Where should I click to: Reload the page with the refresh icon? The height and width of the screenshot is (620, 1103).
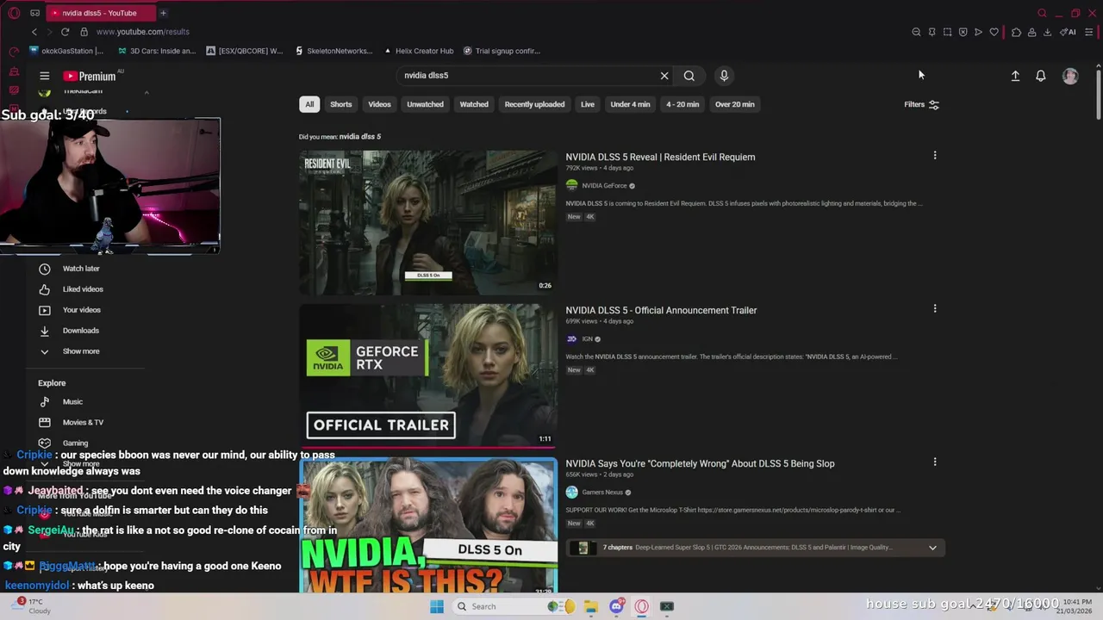65,32
